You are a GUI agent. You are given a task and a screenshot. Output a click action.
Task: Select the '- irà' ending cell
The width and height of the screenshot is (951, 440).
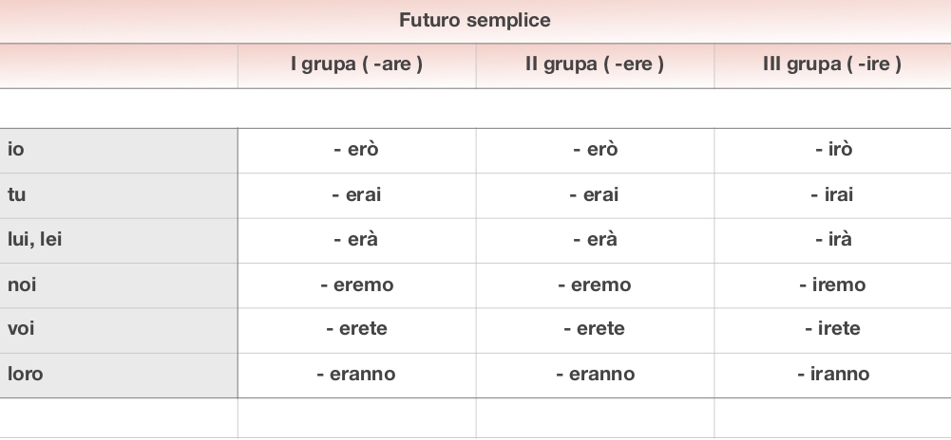833,240
